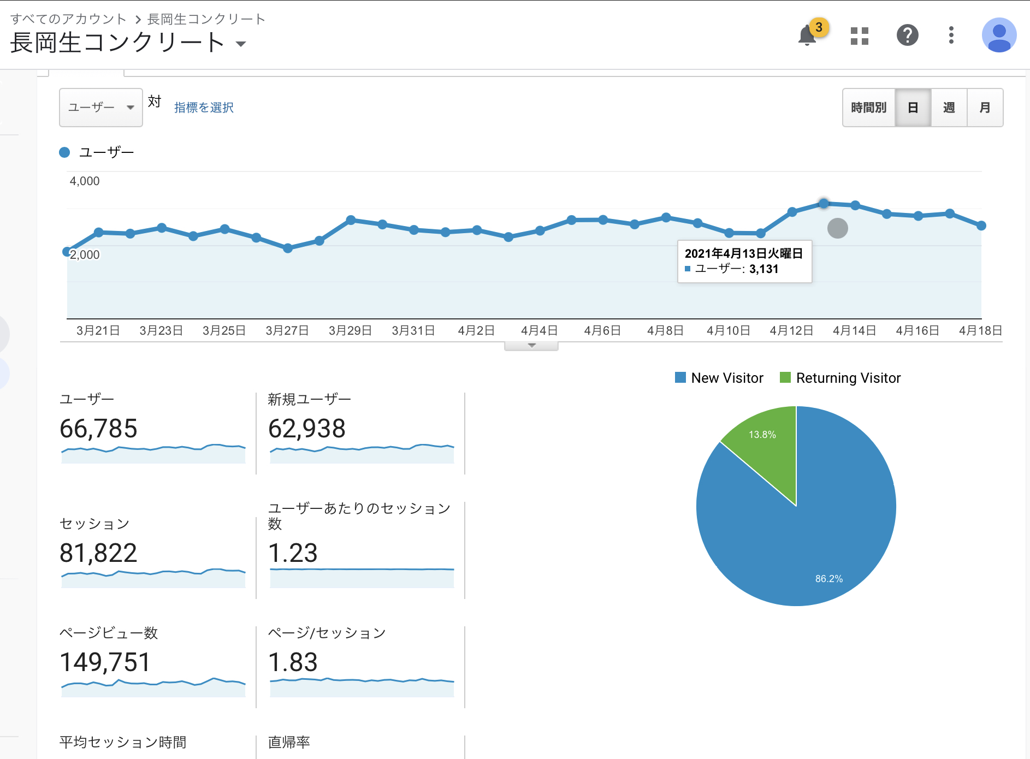Expand the 長岡生コンクリート account selector arrow
The height and width of the screenshot is (759, 1030).
tap(240, 44)
